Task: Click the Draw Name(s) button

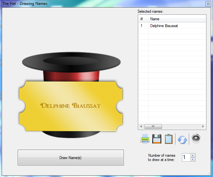Action: 71,158
